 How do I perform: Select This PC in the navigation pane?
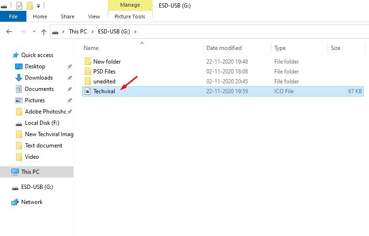(30, 172)
